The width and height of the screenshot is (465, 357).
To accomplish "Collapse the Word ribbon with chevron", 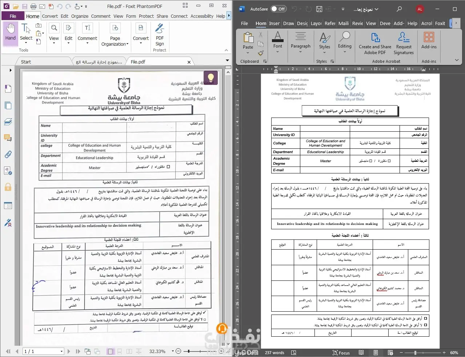I will point(457,60).
